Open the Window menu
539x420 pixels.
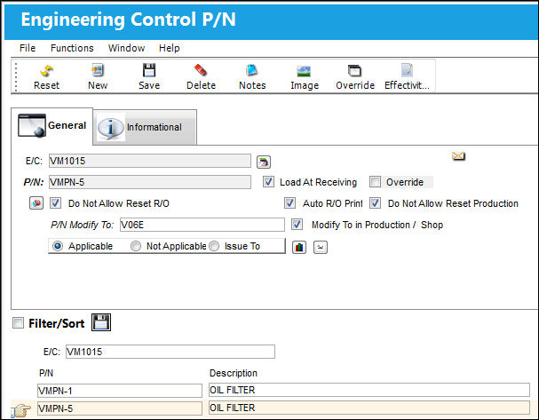click(x=126, y=48)
